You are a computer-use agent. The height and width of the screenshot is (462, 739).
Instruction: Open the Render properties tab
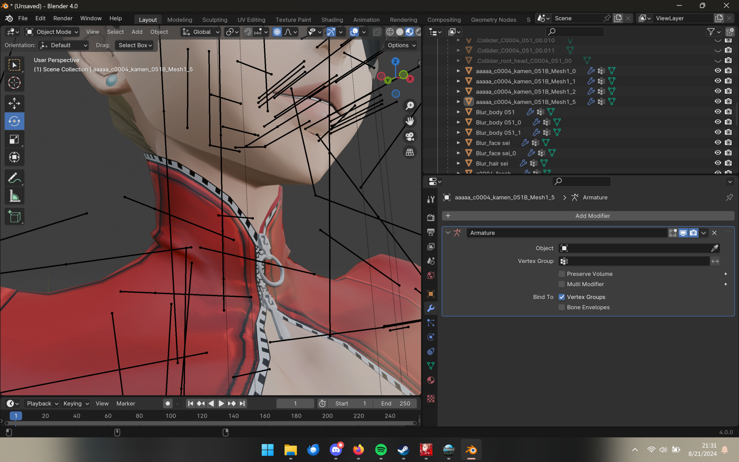431,218
